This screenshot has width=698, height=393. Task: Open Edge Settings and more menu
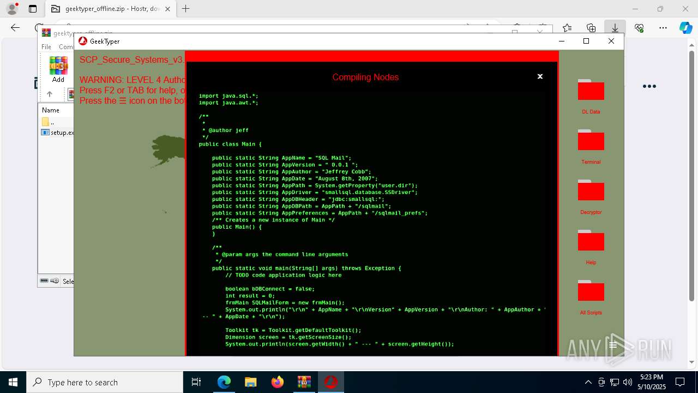click(663, 28)
